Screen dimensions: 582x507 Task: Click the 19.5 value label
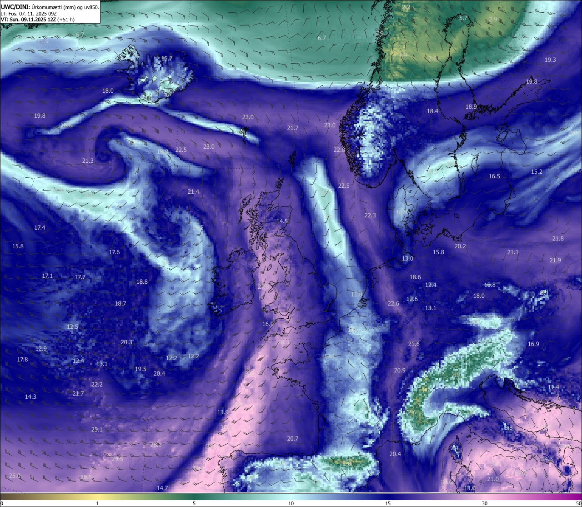pyautogui.click(x=140, y=369)
